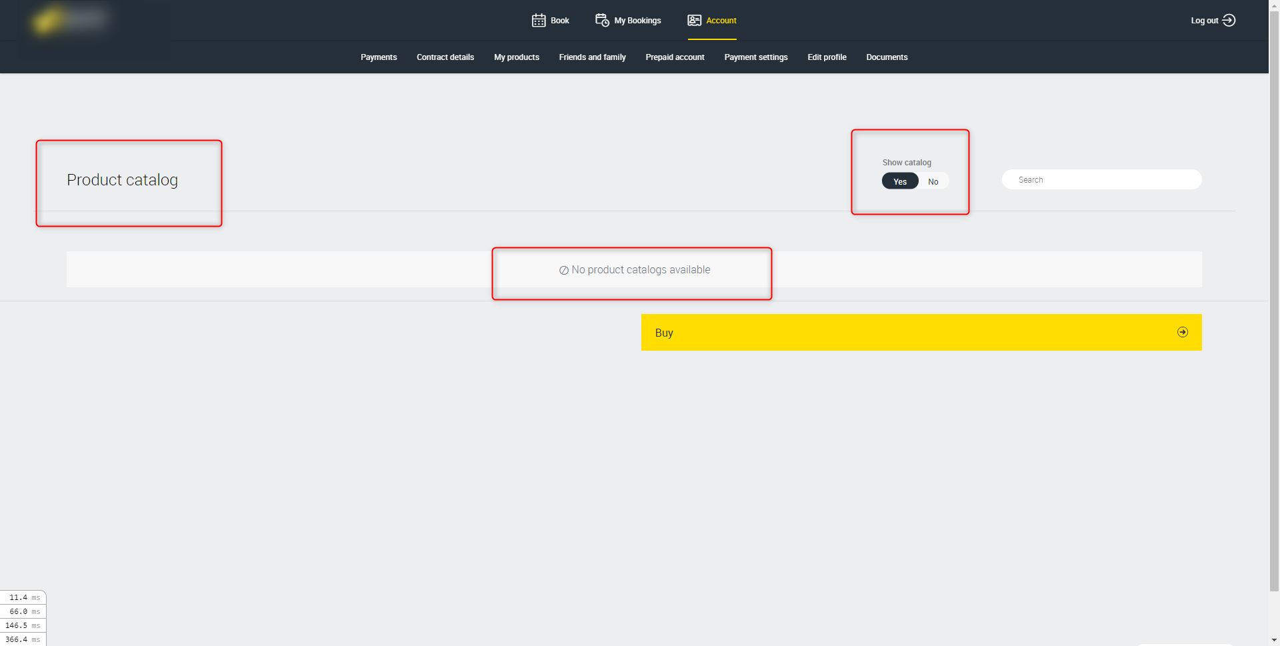Click the calendar icon next to Book
This screenshot has width=1280, height=646.
click(538, 21)
